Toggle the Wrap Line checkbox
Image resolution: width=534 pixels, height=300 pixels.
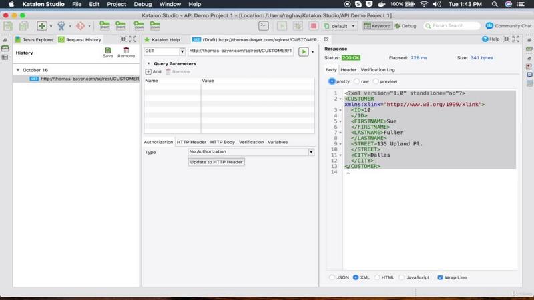(x=440, y=277)
